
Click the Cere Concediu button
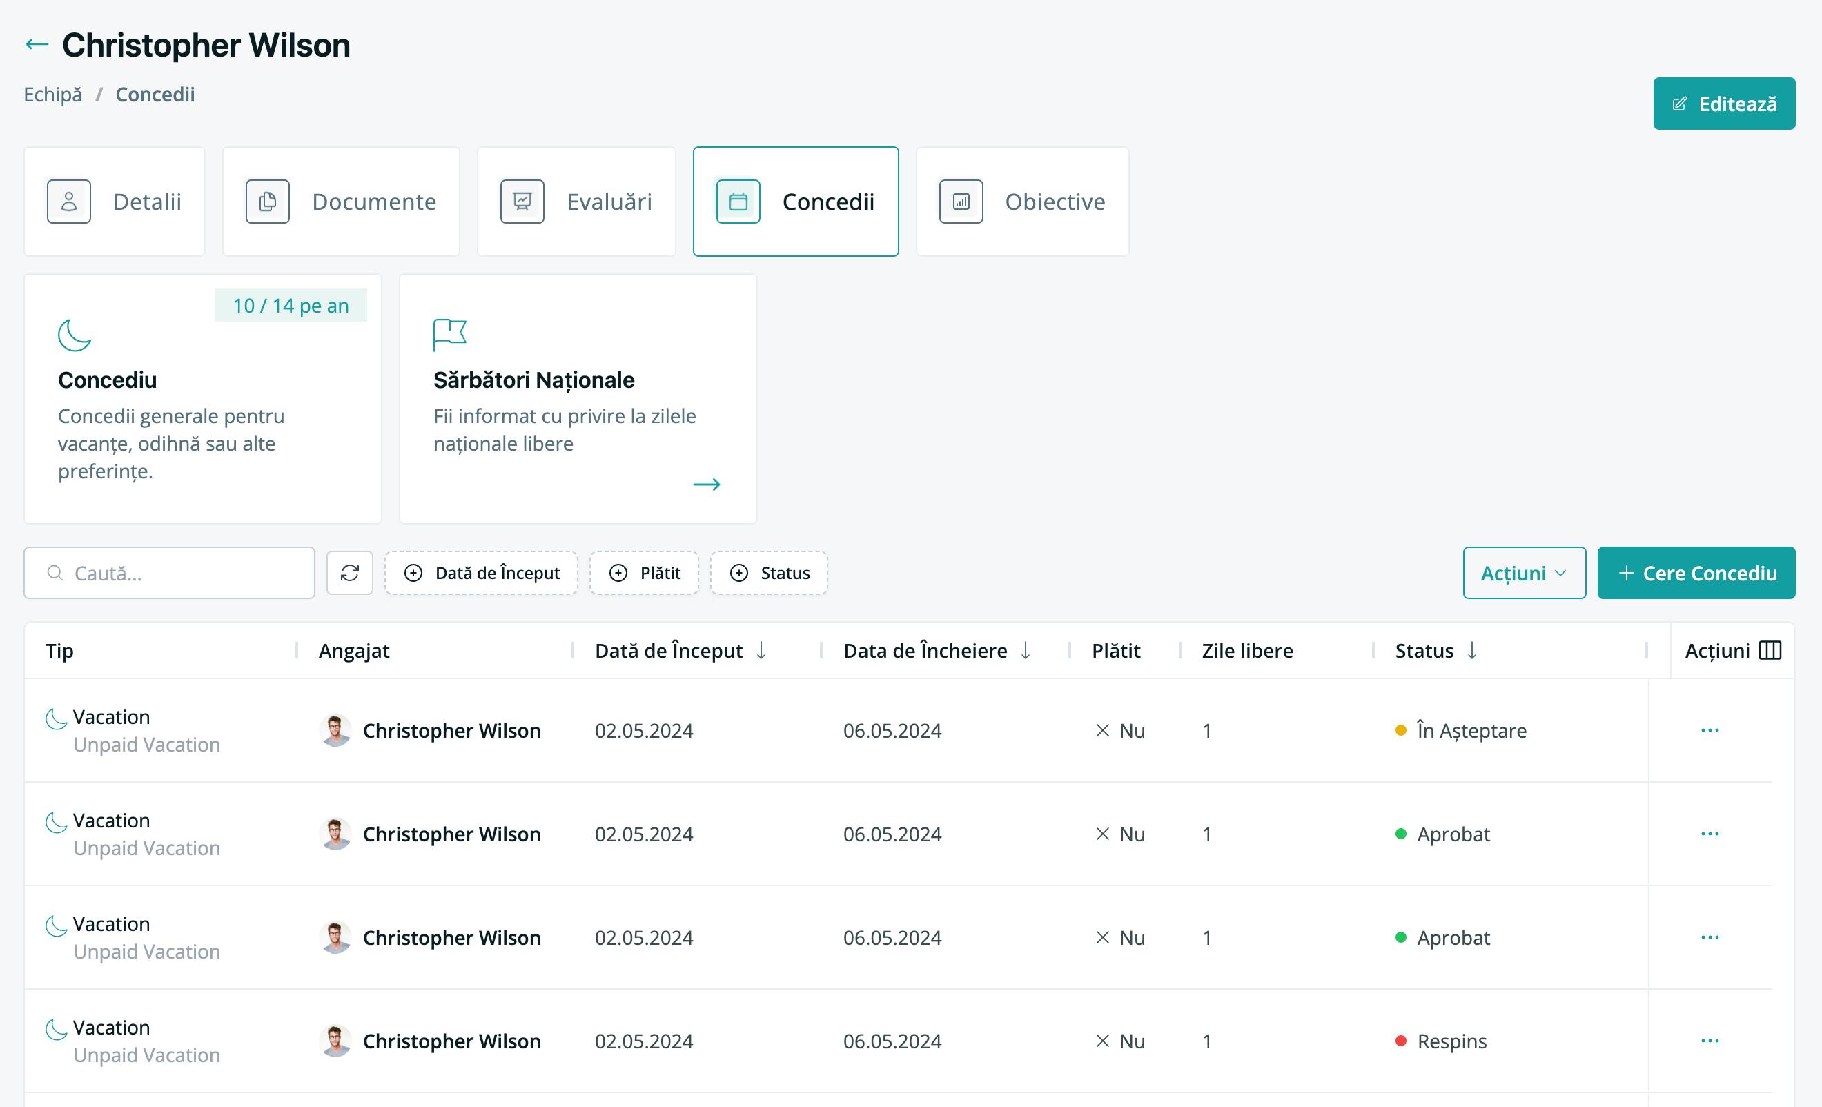pos(1696,573)
